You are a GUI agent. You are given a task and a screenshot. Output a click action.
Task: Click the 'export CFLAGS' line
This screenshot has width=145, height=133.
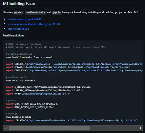click(68, 67)
